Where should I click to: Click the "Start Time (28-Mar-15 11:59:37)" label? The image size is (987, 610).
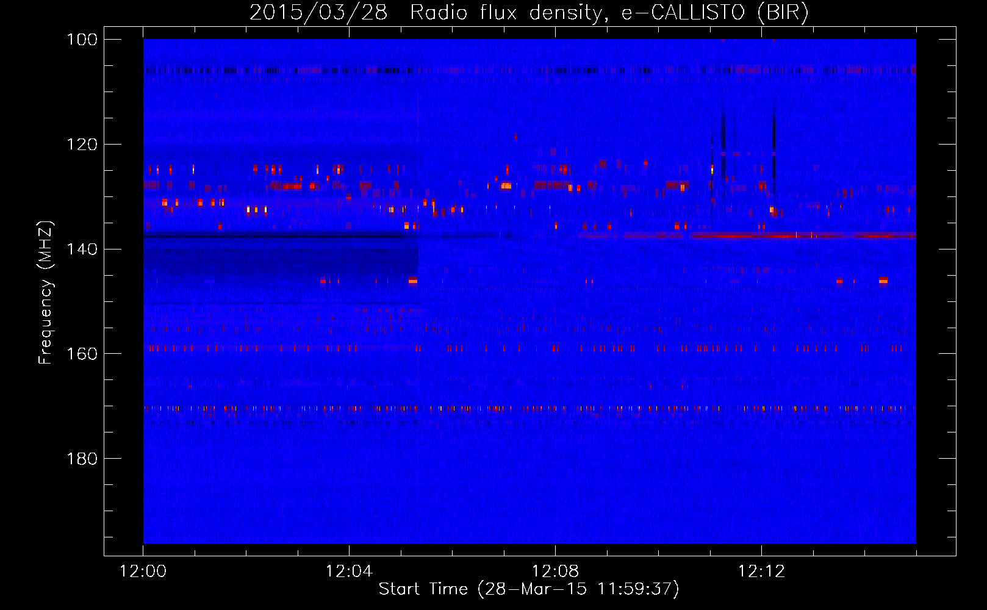tap(529, 589)
